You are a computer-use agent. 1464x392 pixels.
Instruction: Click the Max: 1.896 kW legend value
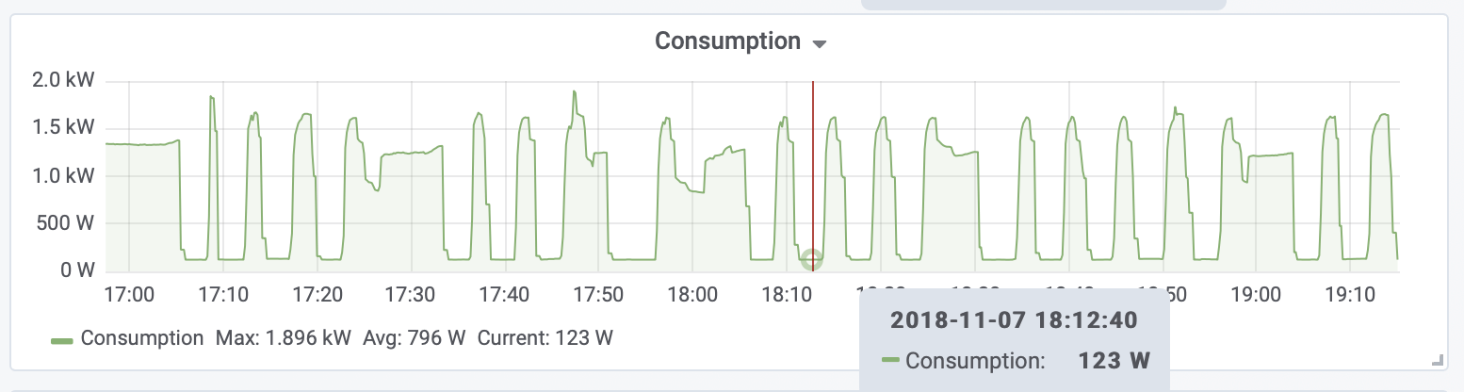[x=284, y=338]
